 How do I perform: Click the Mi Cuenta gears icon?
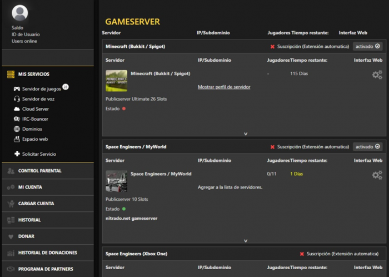pos(11,187)
